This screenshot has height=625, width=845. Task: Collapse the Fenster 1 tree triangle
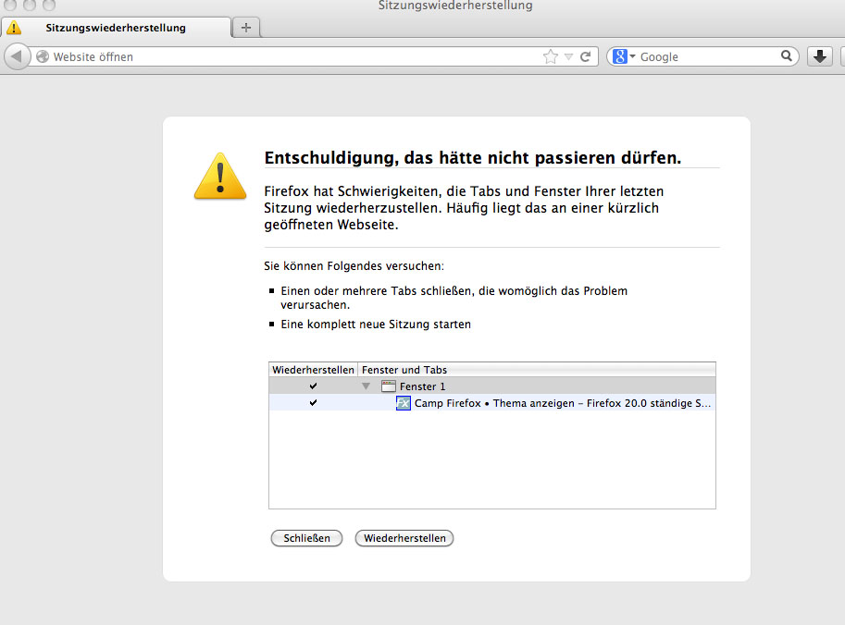pos(366,386)
